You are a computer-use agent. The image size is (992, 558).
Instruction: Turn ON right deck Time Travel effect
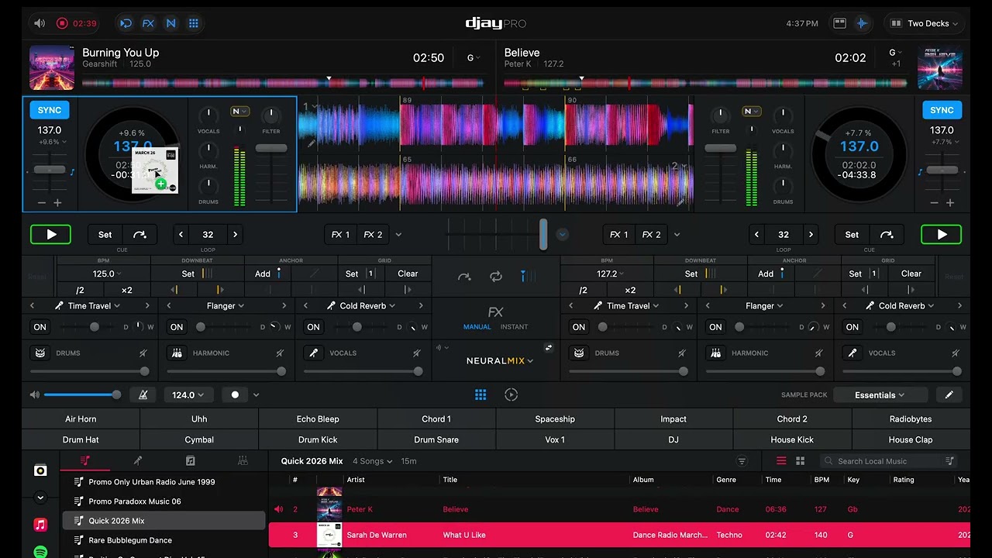click(x=579, y=327)
